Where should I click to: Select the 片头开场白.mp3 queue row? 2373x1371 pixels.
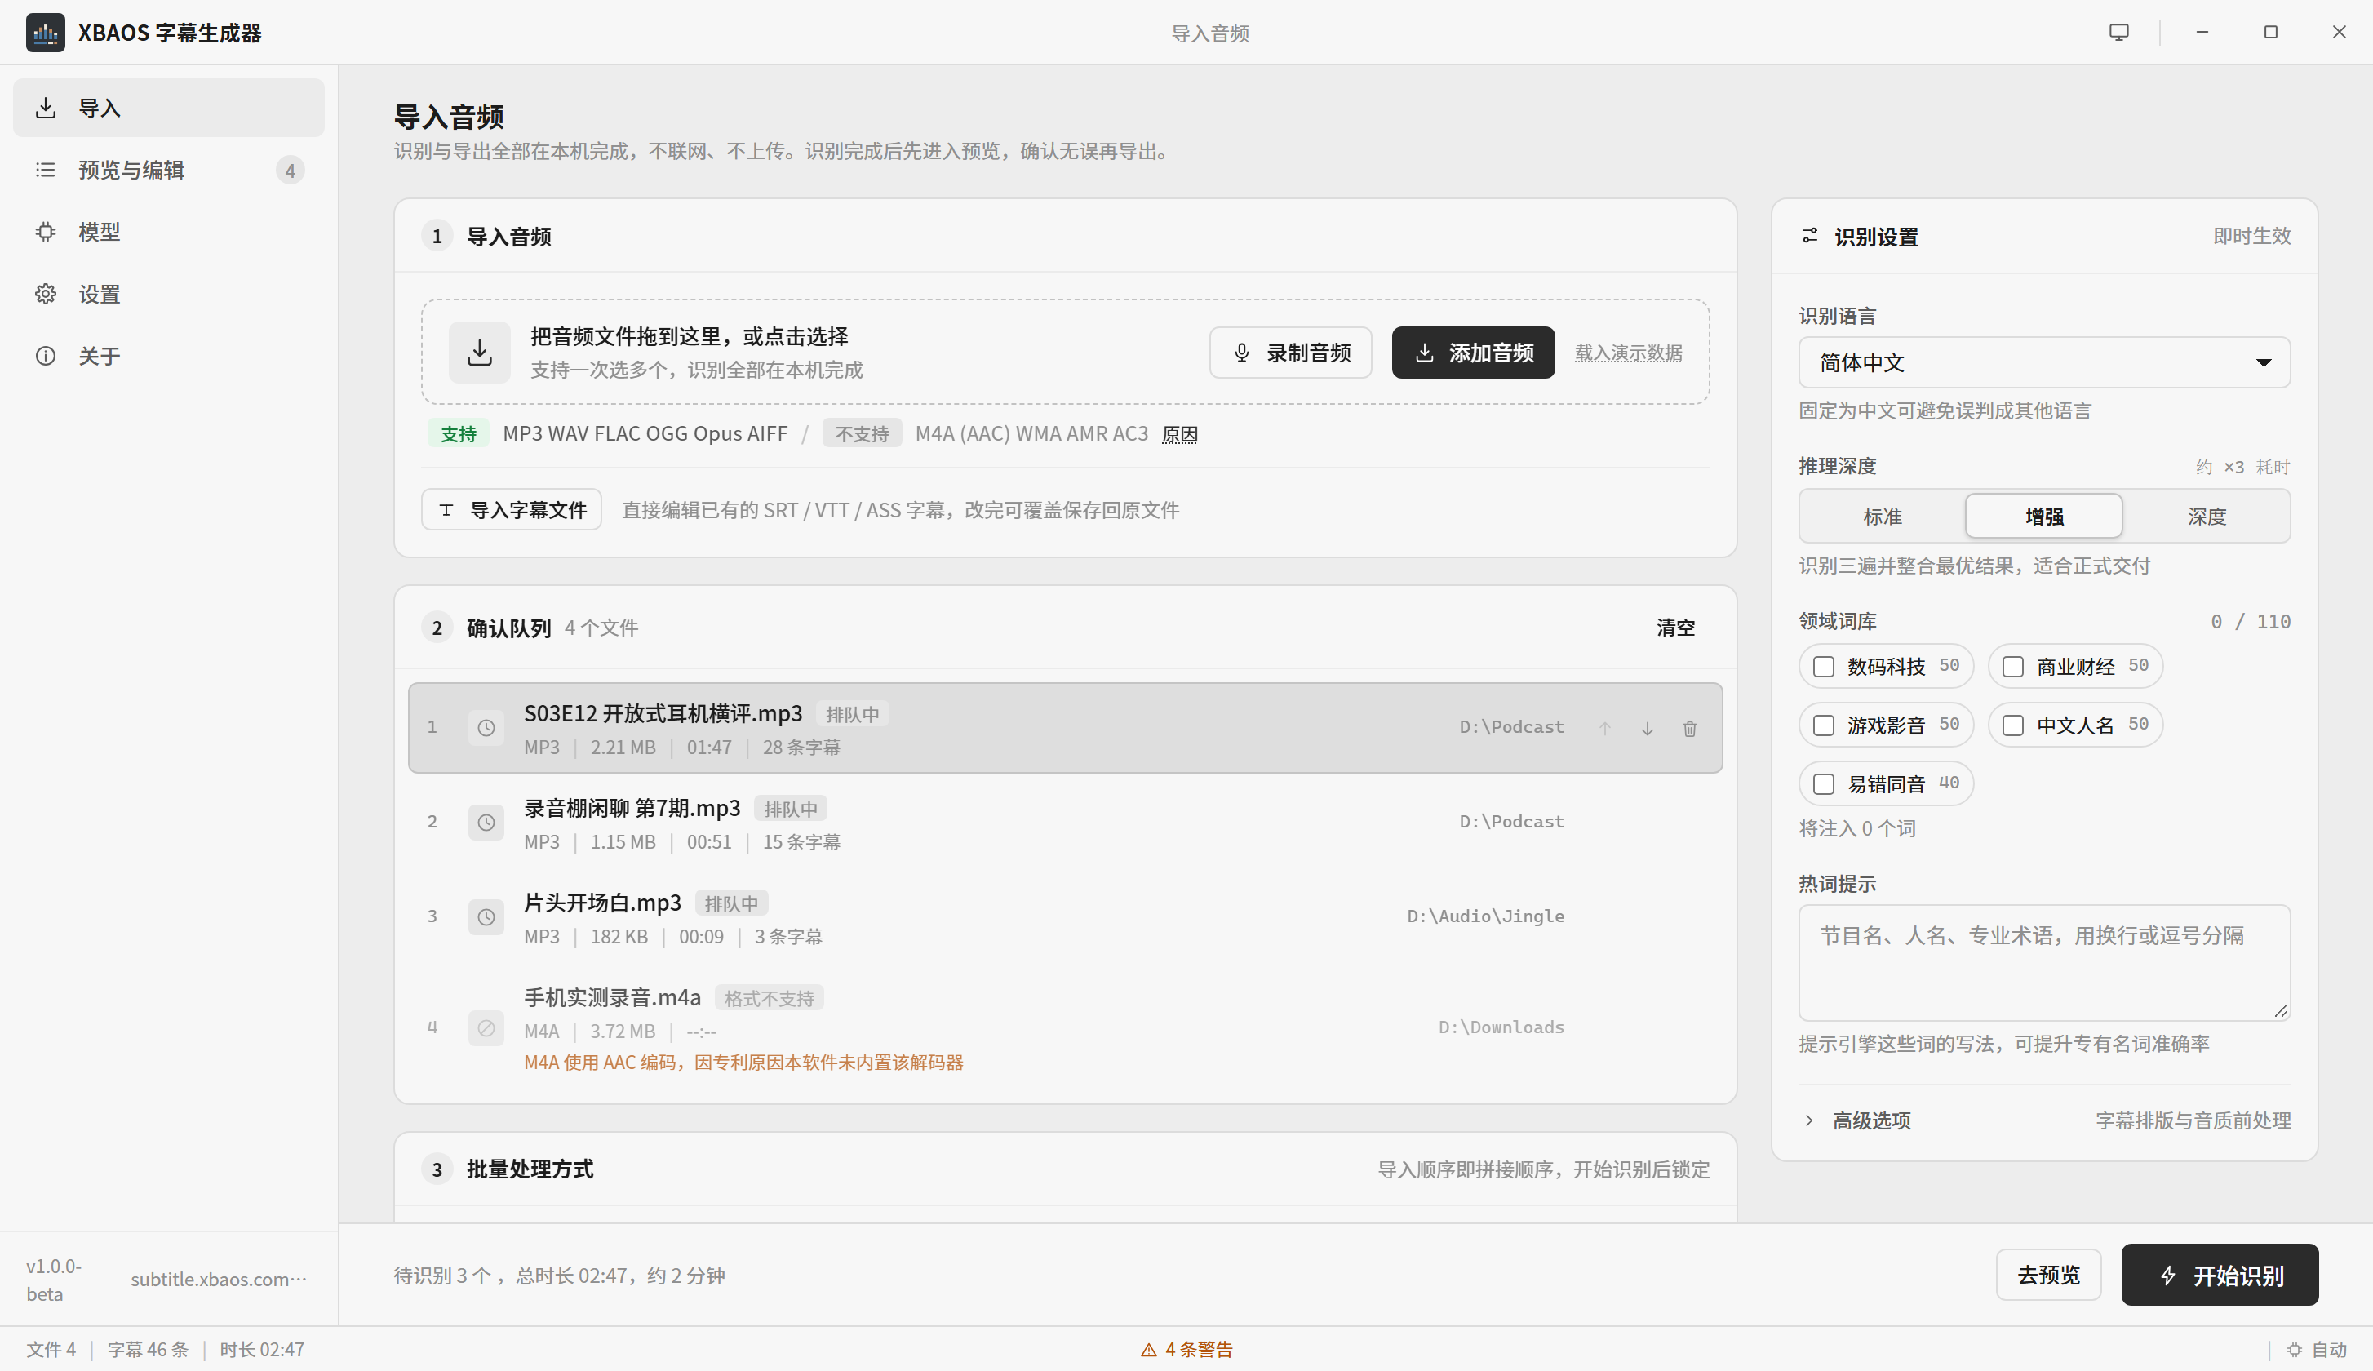pos(1065,917)
